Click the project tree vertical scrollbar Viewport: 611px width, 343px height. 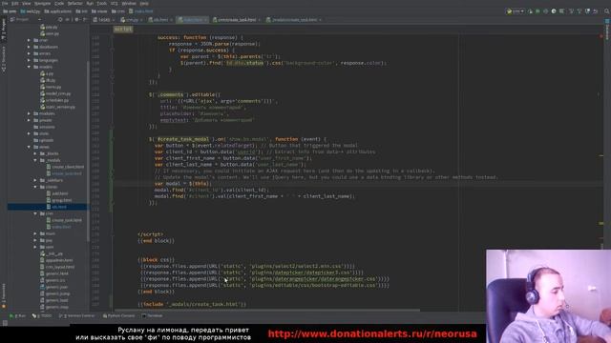[88, 151]
